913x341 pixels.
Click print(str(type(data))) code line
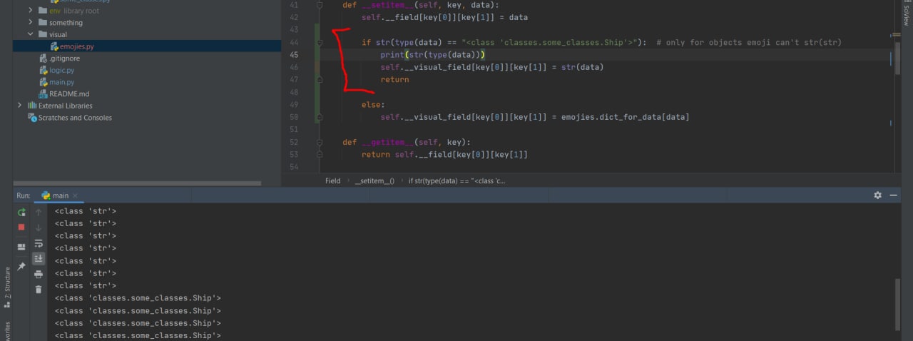(433, 55)
